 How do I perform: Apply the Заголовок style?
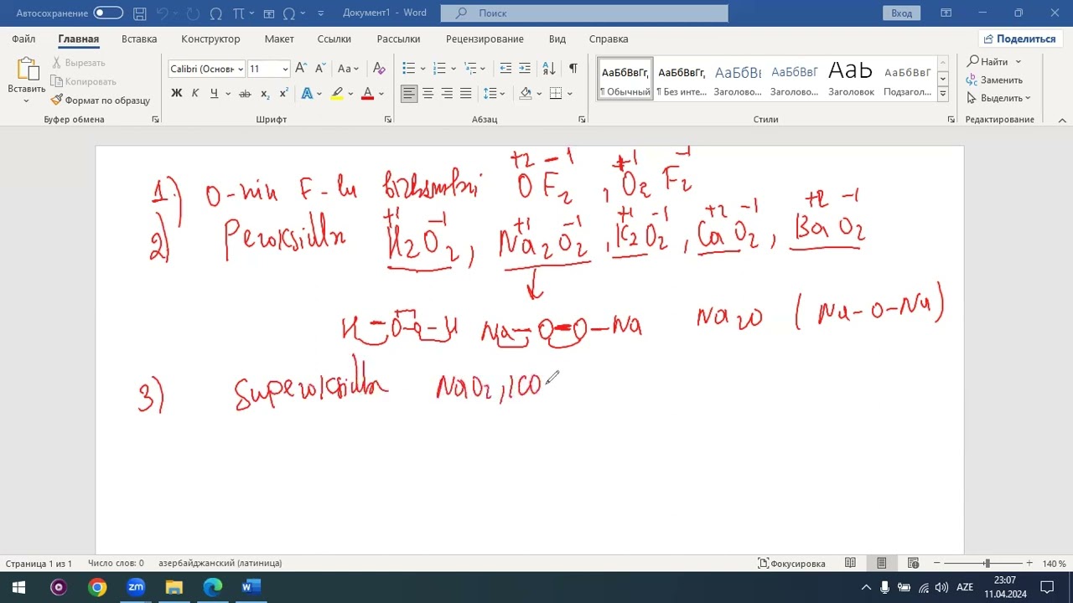tap(851, 80)
